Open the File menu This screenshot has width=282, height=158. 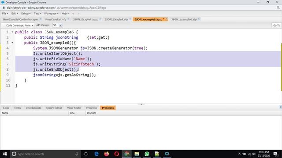(x=5, y=14)
